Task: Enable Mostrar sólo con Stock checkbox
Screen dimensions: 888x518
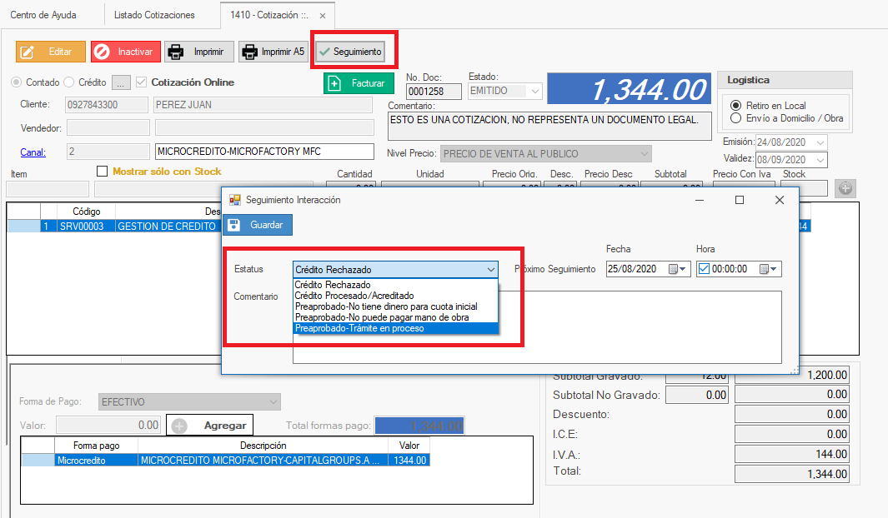Action: (103, 172)
